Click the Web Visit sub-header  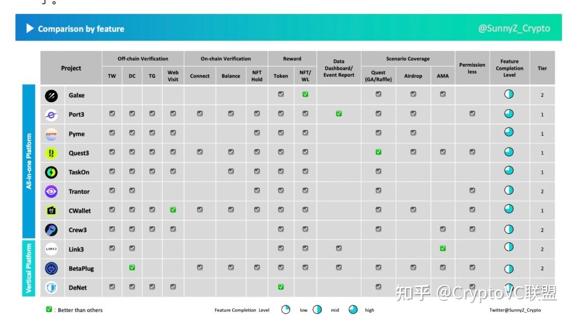click(x=173, y=76)
